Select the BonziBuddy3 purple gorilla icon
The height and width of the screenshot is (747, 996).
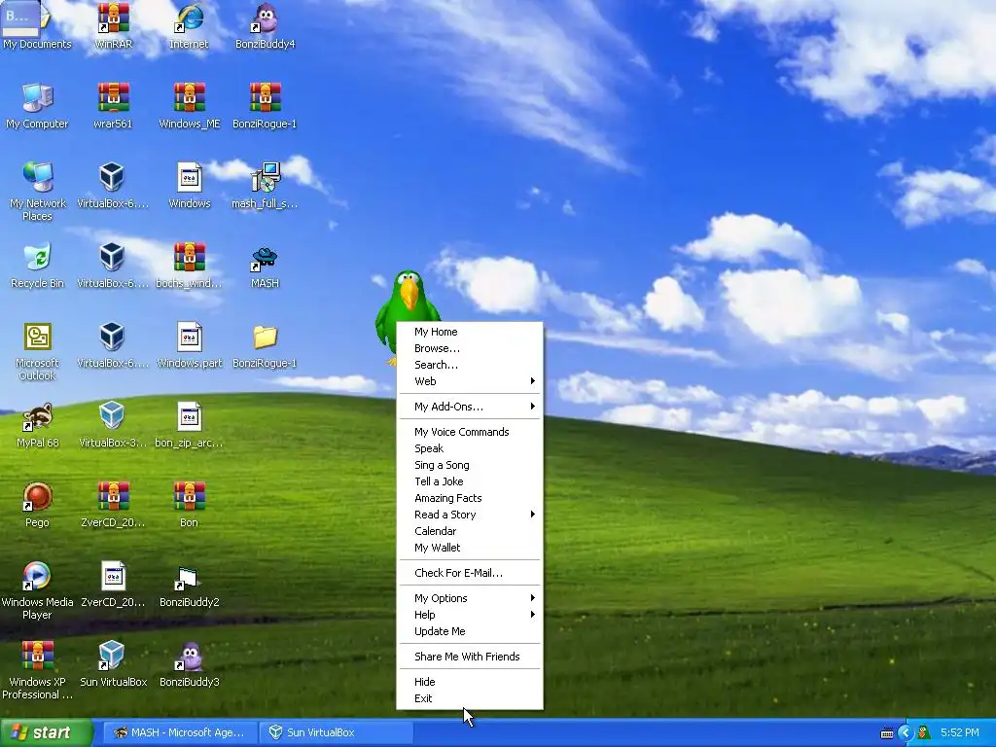(x=190, y=657)
